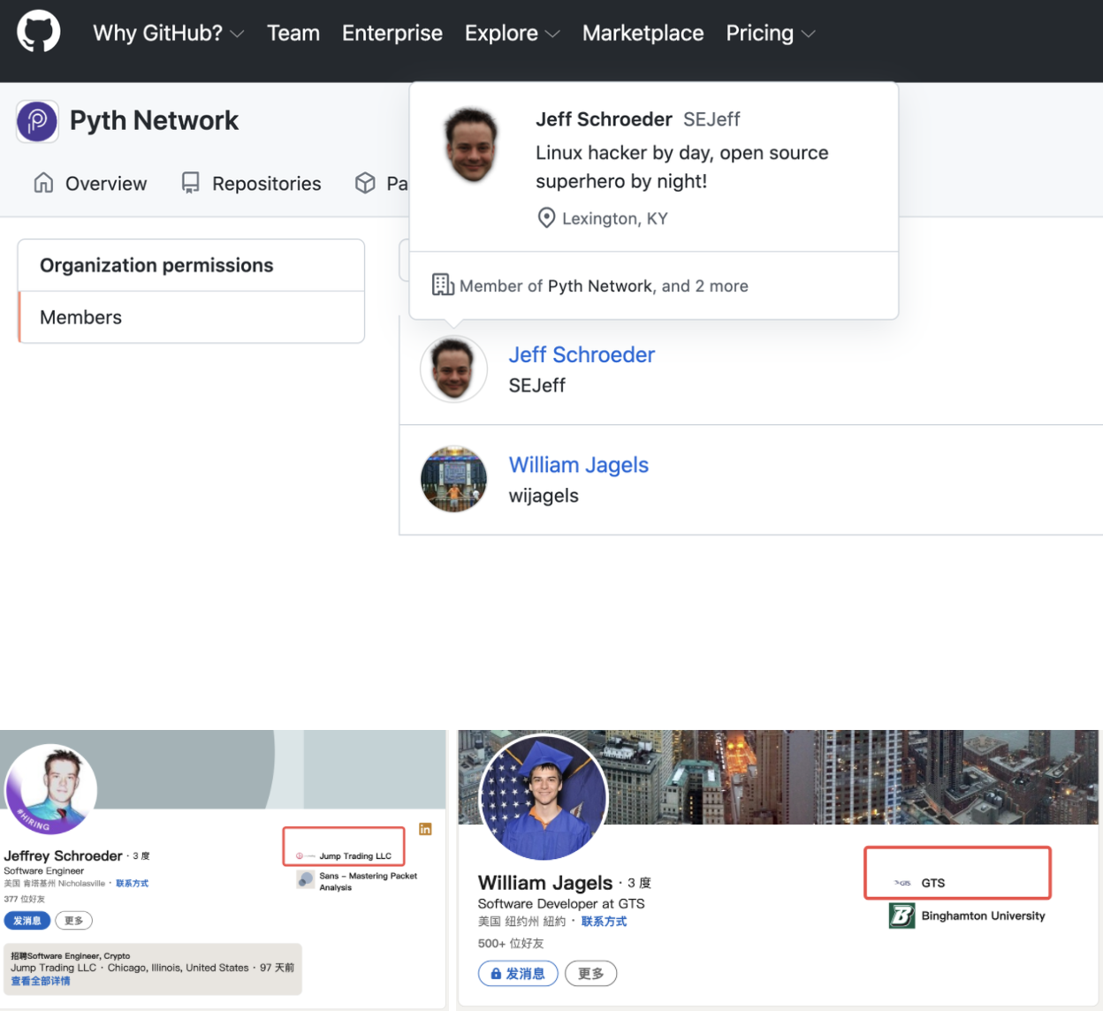Click the organization building icon in hover card
1103x1011 pixels.
click(443, 285)
